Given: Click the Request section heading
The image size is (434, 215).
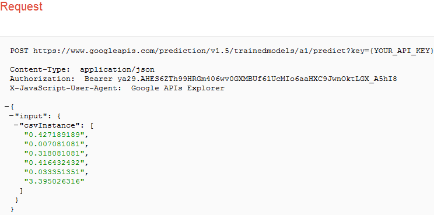Looking at the screenshot, I should (x=22, y=6).
